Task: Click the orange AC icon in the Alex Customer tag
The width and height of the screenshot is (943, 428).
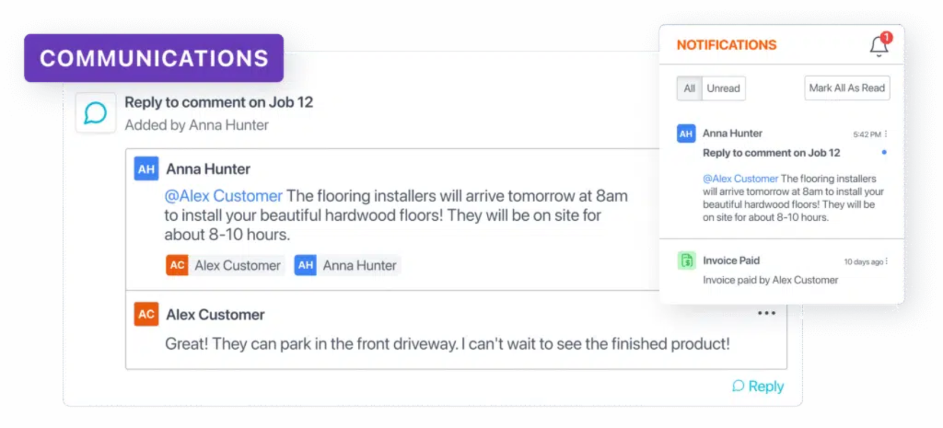Action: 177,266
